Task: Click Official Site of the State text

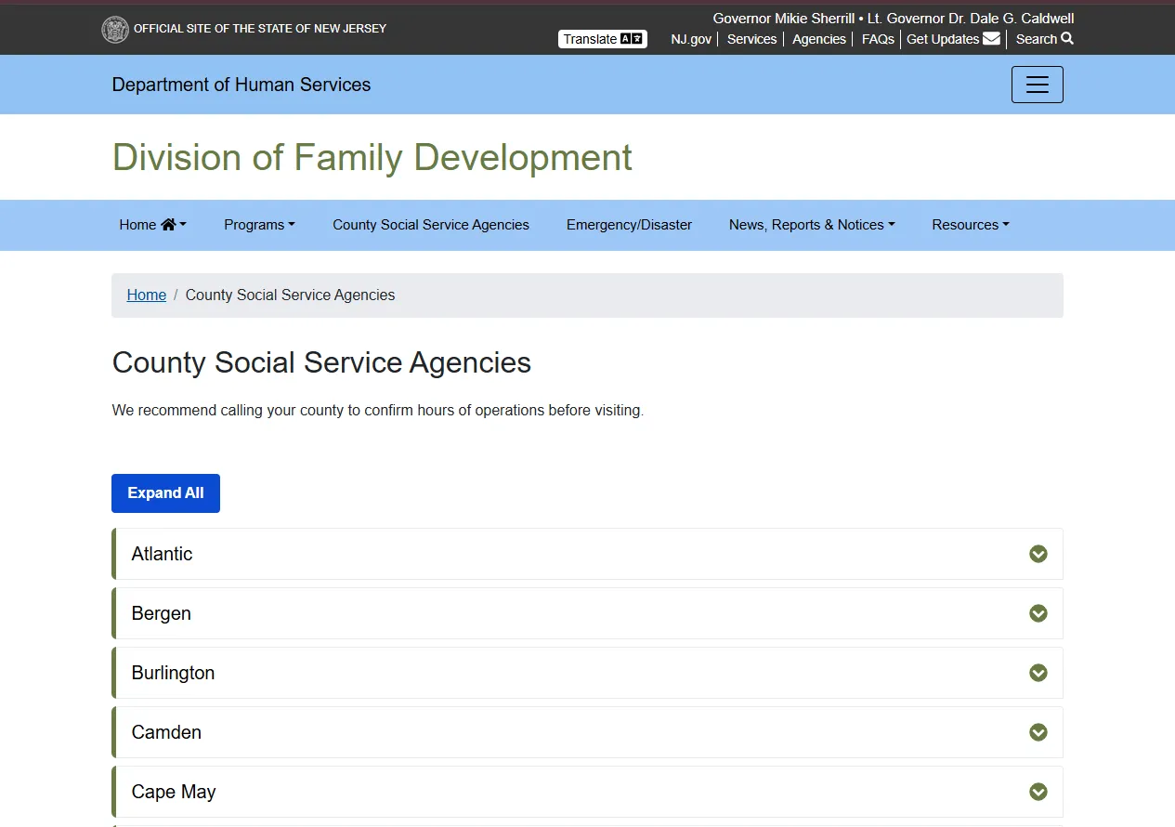Action: pos(260,29)
